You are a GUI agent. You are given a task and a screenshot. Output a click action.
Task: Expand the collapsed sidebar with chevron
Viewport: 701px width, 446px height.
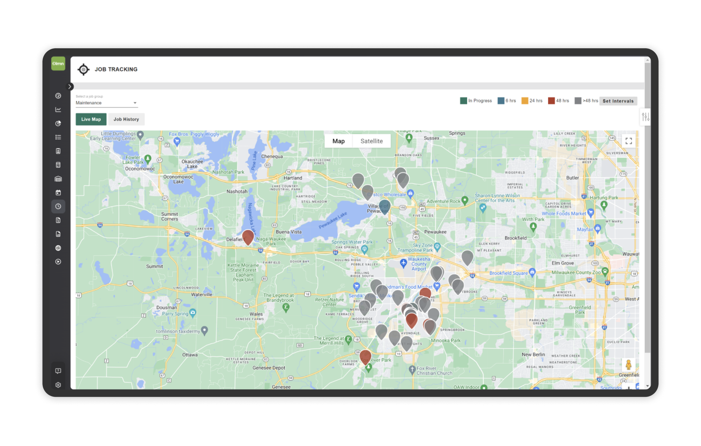[x=70, y=87]
